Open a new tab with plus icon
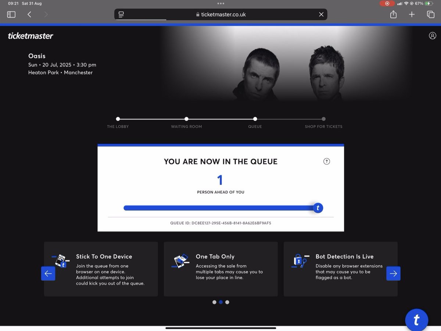The height and width of the screenshot is (331, 441). click(x=412, y=14)
